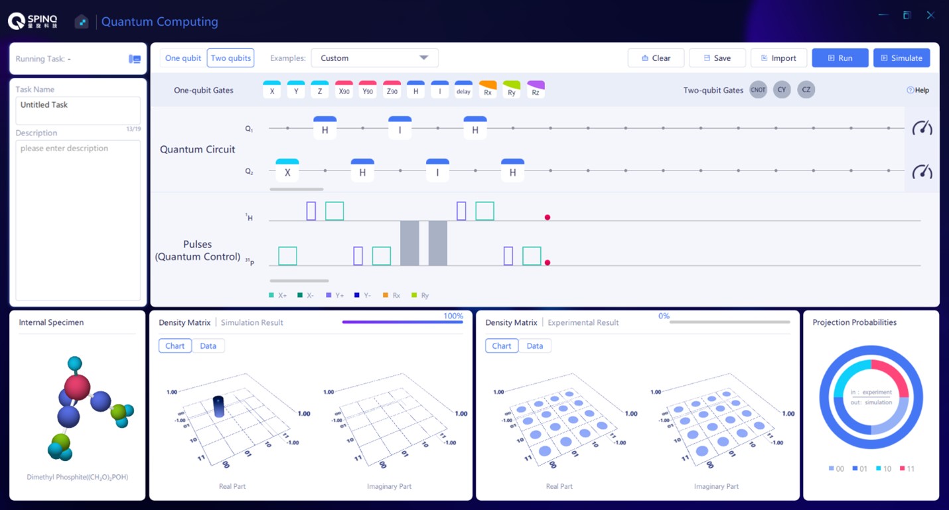The width and height of the screenshot is (949, 510).
Task: Select the Z90 gate in the palette
Action: click(392, 90)
